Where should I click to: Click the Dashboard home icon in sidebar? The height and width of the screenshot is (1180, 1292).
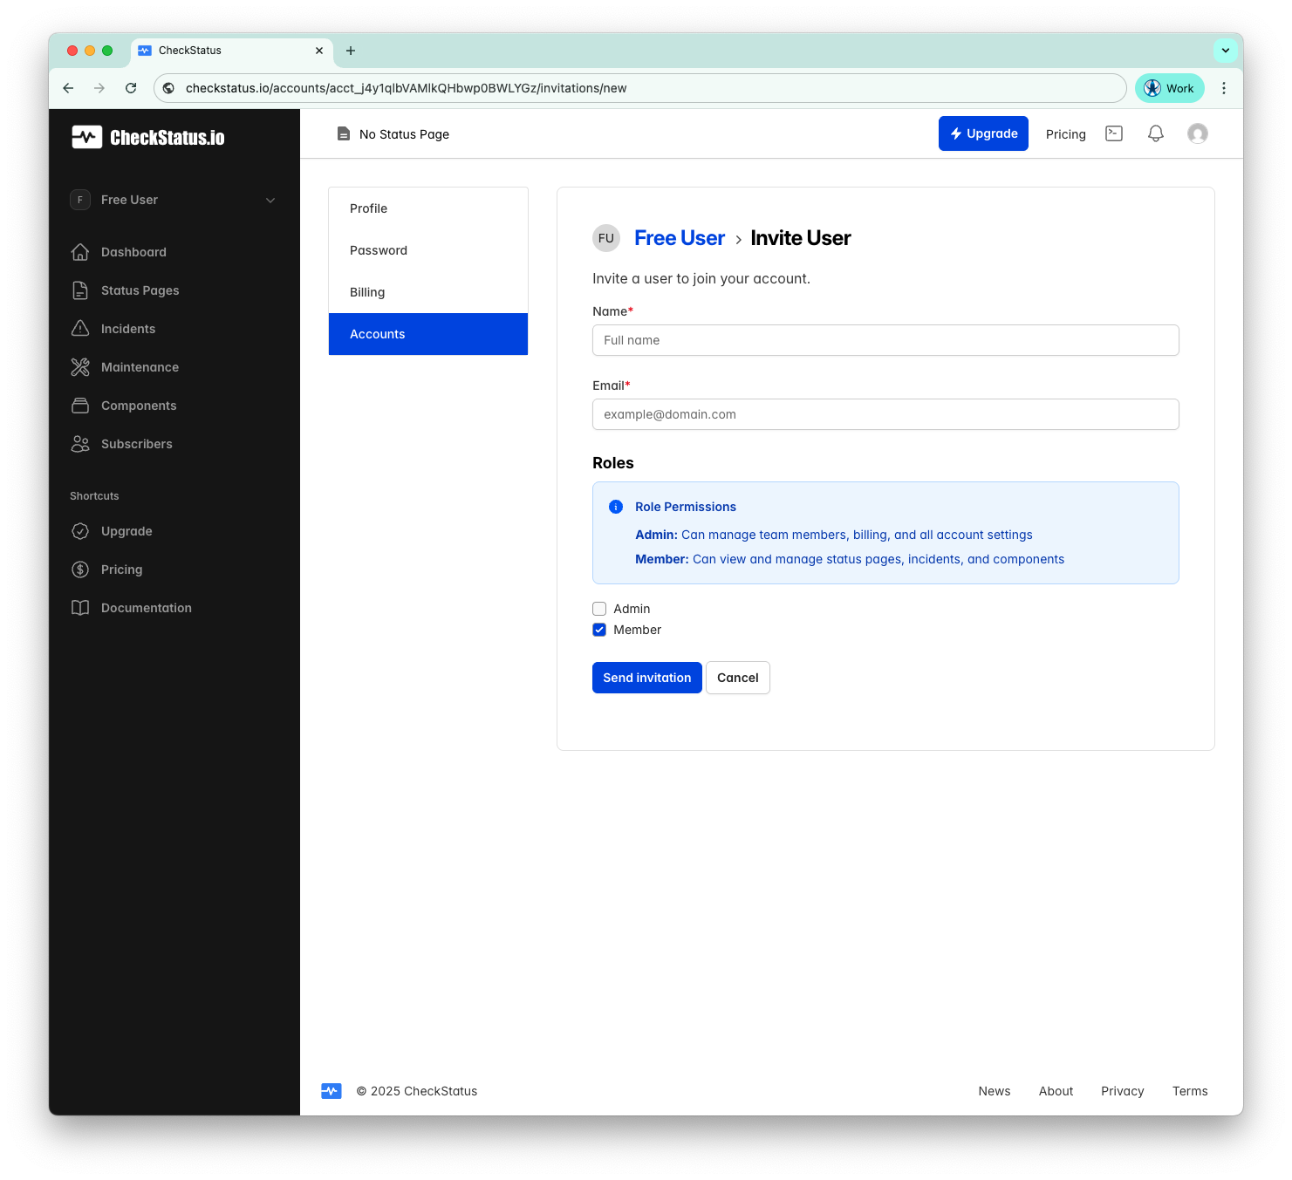coord(80,252)
